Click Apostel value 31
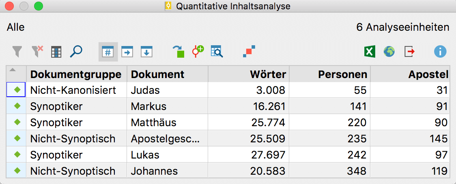Viewport: 456px width, 184px height. point(442,91)
